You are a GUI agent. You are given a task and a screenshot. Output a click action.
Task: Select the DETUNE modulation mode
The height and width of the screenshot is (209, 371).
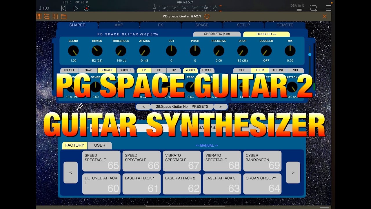pyautogui.click(x=278, y=70)
